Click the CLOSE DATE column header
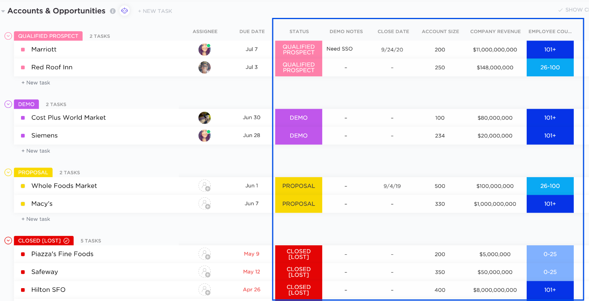The height and width of the screenshot is (301, 589). pos(393,32)
